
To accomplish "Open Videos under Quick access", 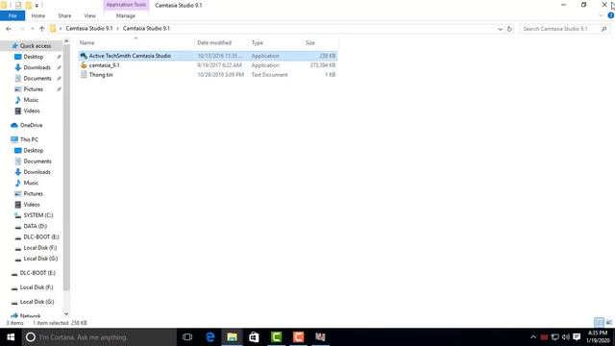I will (32, 111).
